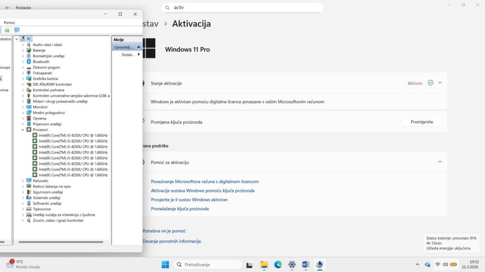This screenshot has width=485, height=272.
Task: Show hidden tray icons chevron
Action: [x=417, y=265]
